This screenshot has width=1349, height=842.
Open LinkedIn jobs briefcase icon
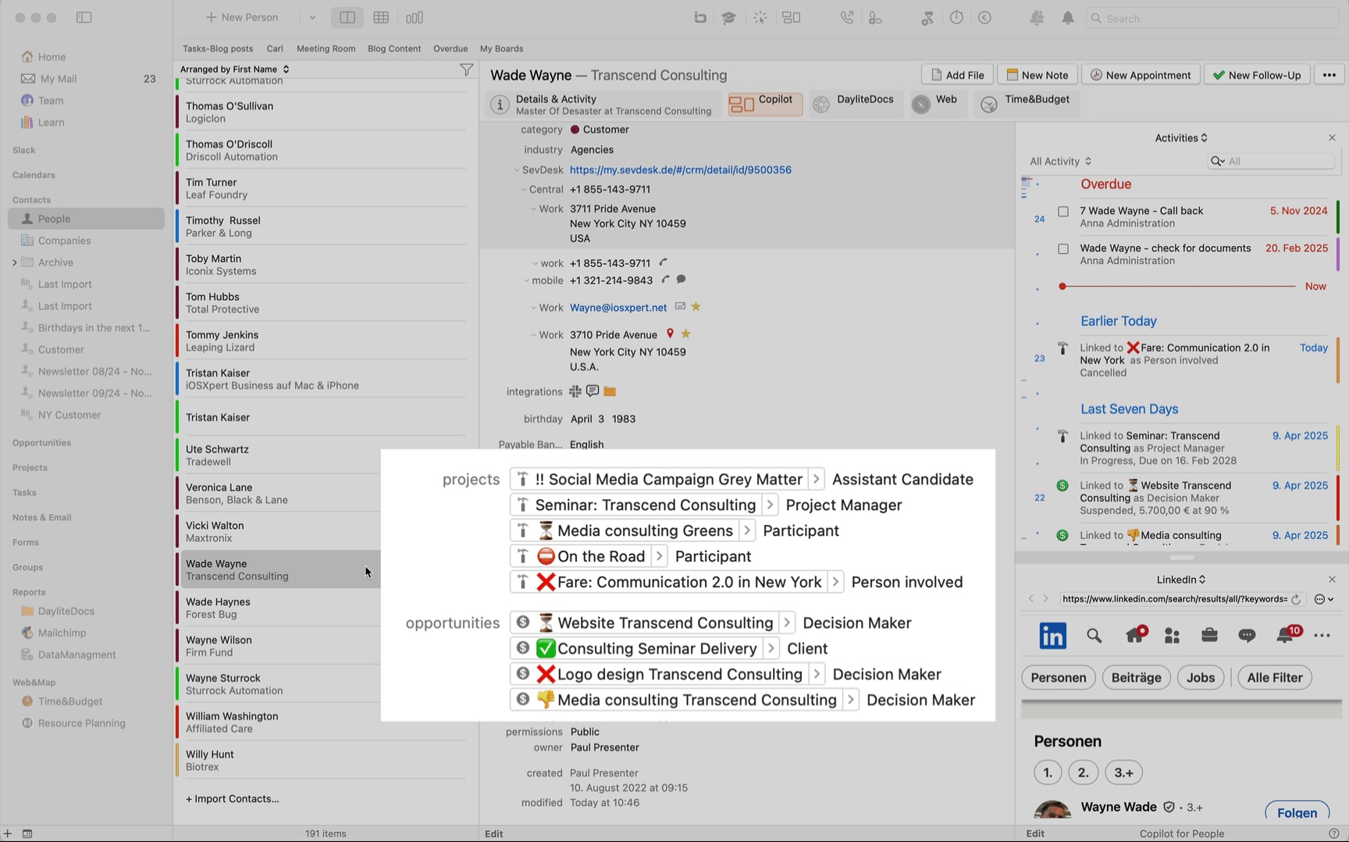click(1209, 635)
